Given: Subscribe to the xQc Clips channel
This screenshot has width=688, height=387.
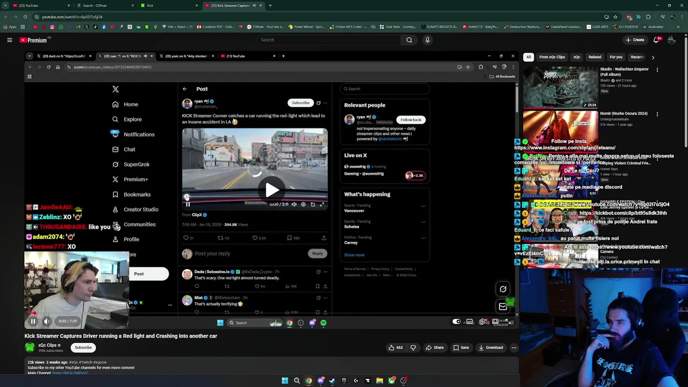Looking at the screenshot, I should (83, 347).
